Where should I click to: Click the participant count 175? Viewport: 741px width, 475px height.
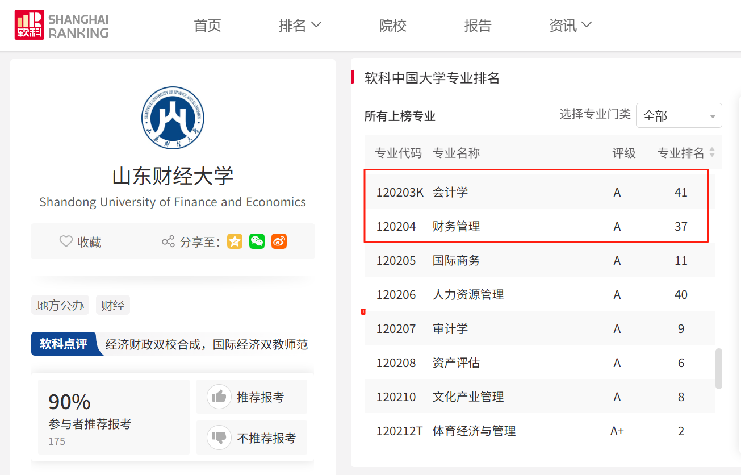click(x=57, y=441)
